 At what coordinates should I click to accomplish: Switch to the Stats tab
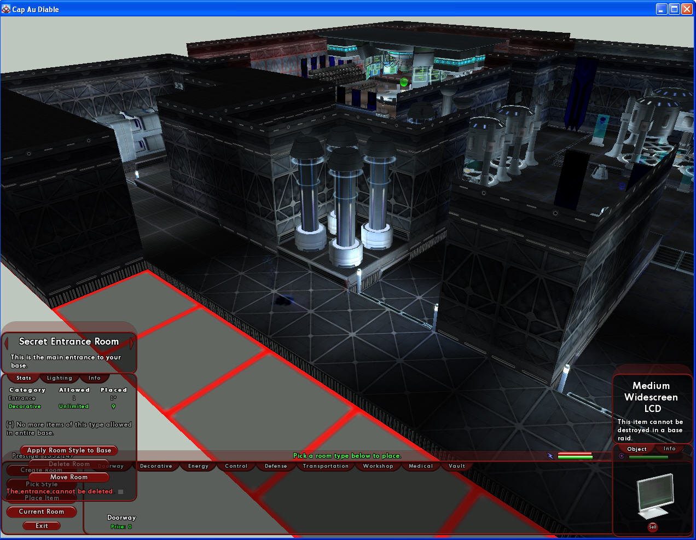coord(24,378)
